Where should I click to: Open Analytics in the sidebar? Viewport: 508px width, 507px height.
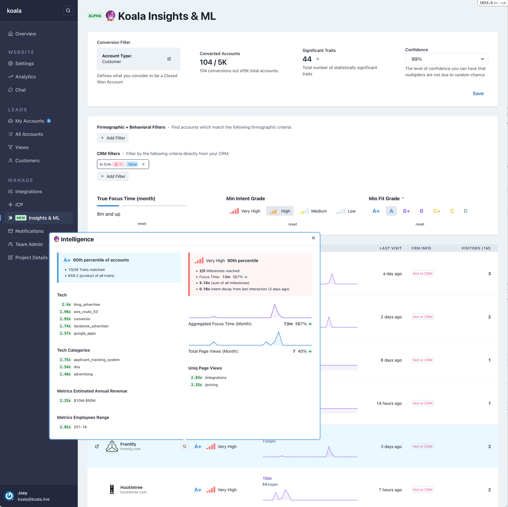coord(25,77)
